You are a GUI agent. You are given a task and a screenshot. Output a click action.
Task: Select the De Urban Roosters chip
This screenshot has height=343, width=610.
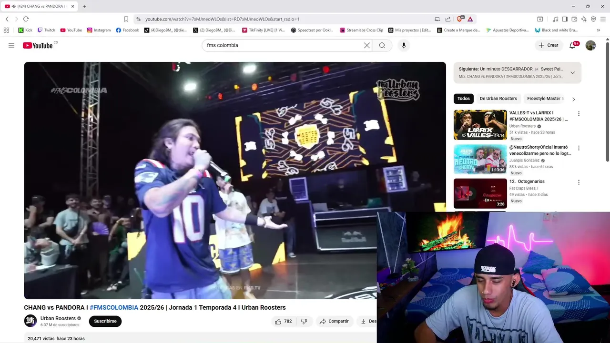[x=498, y=99]
